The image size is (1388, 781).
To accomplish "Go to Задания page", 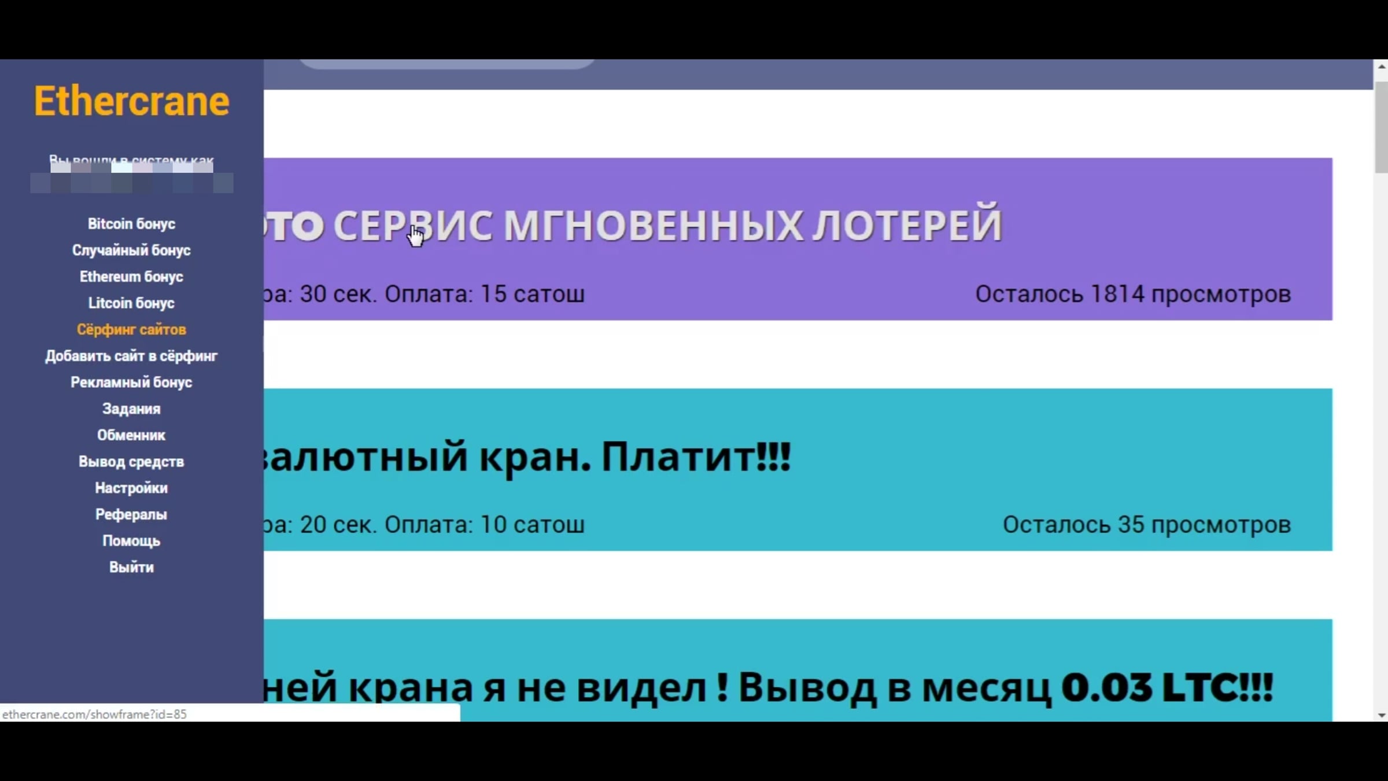I will [x=131, y=409].
